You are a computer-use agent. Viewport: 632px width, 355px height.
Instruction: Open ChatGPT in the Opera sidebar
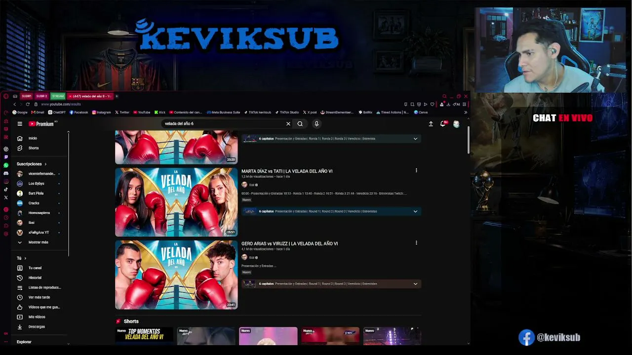pyautogui.click(x=6, y=149)
